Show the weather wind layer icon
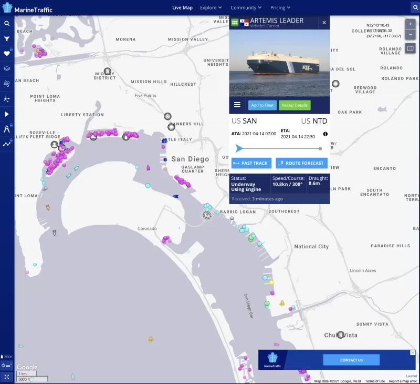The image size is (420, 384). (x=7, y=84)
